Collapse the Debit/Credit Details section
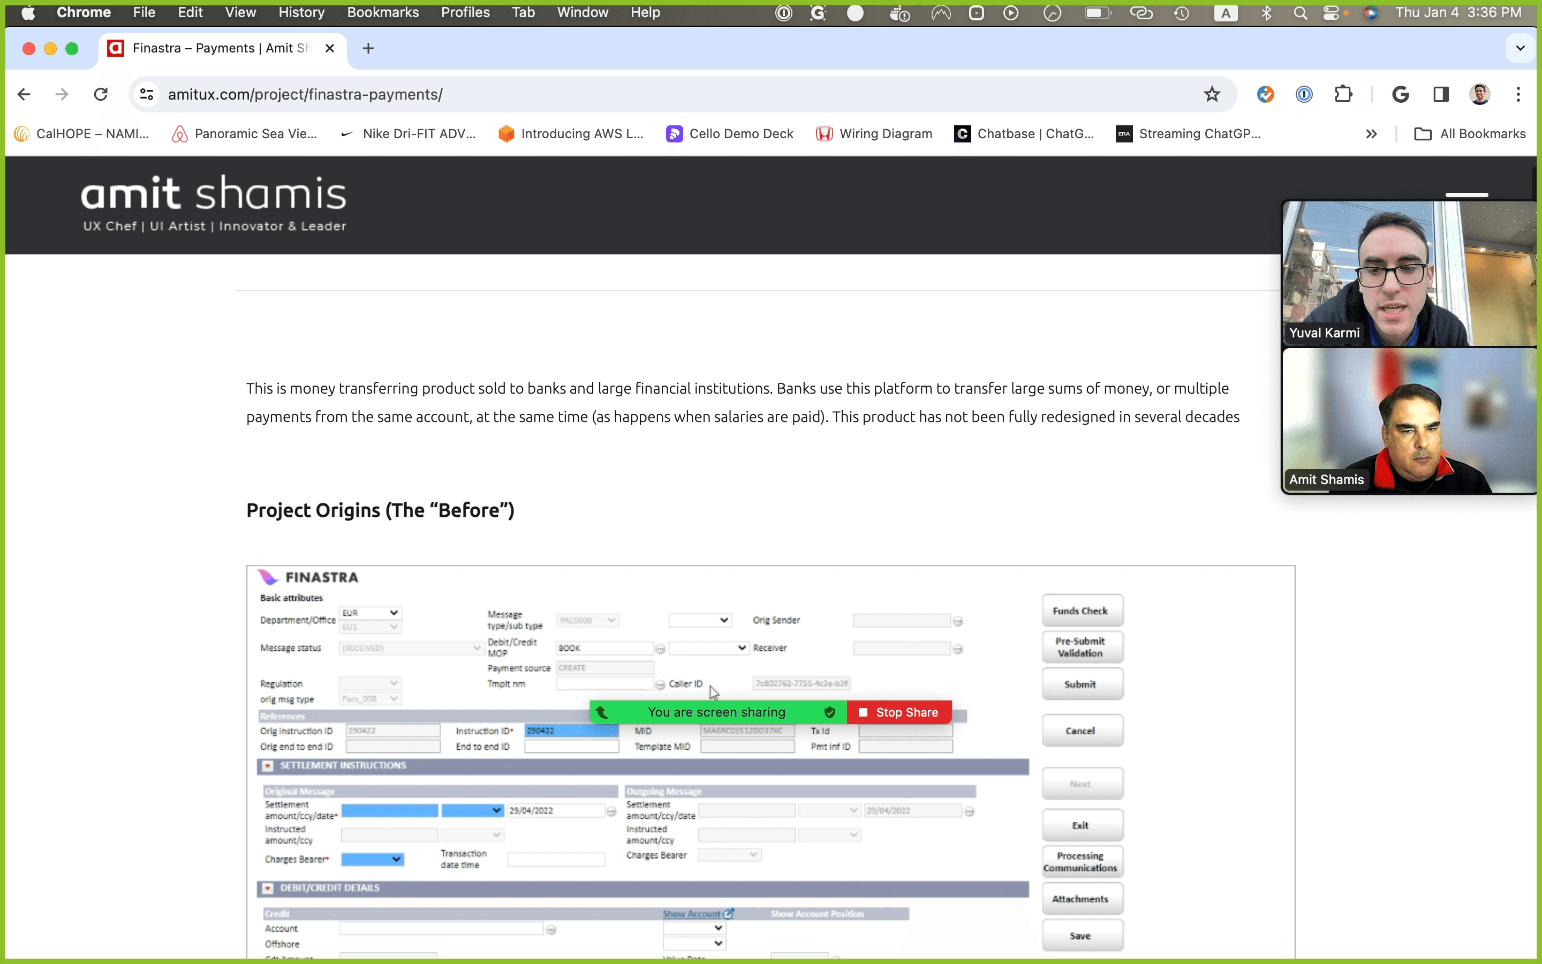The height and width of the screenshot is (964, 1542). click(268, 888)
